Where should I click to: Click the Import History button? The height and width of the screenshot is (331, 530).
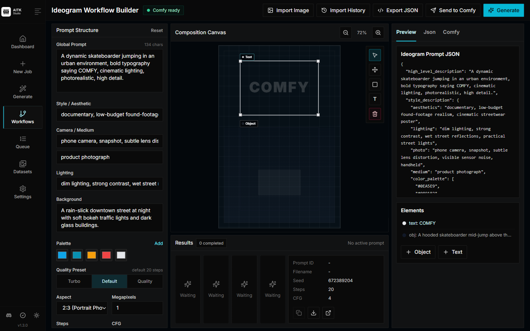click(343, 10)
